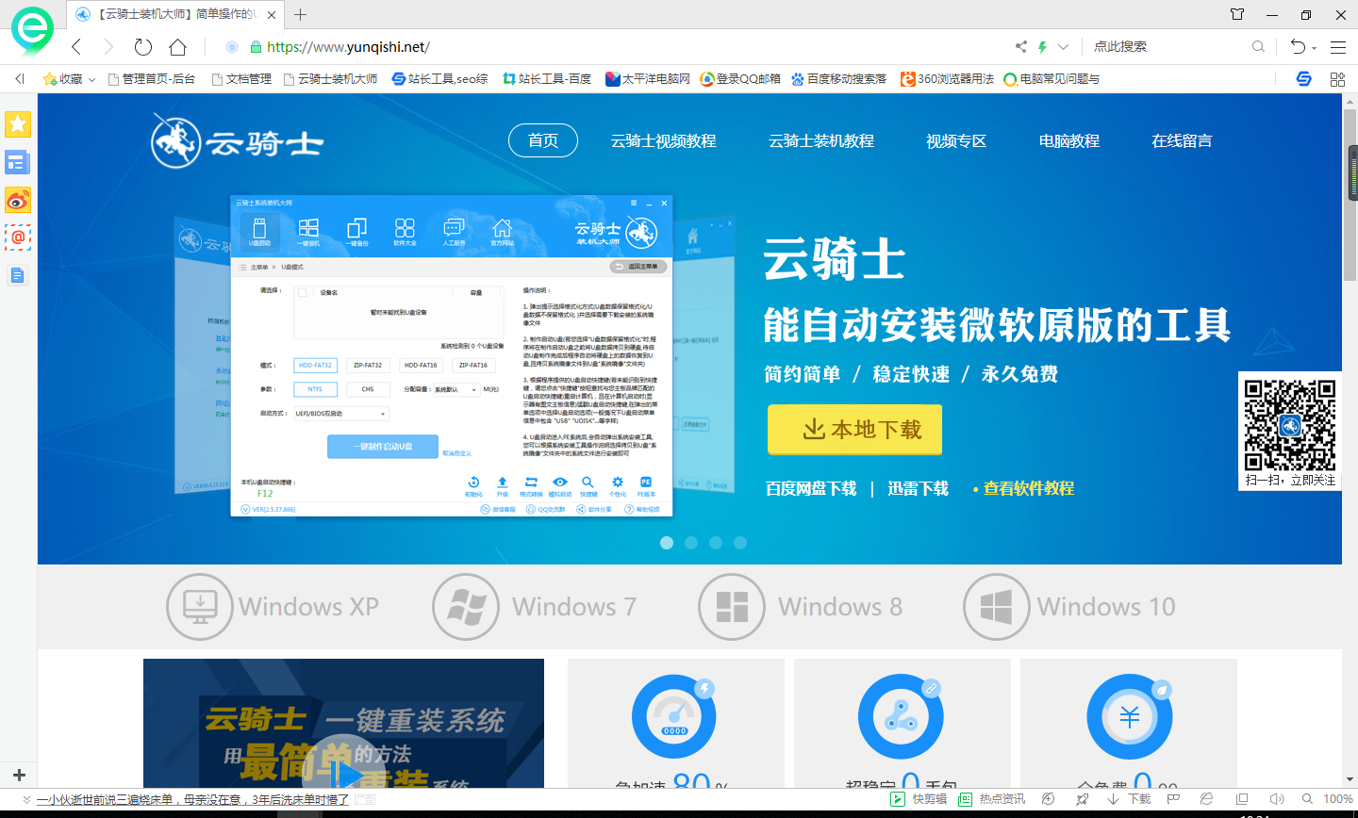Click the 一键备份 icon
1358x818 pixels.
coord(356,231)
